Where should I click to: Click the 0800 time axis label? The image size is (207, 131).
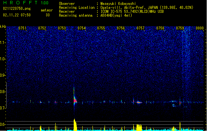tap(200, 28)
